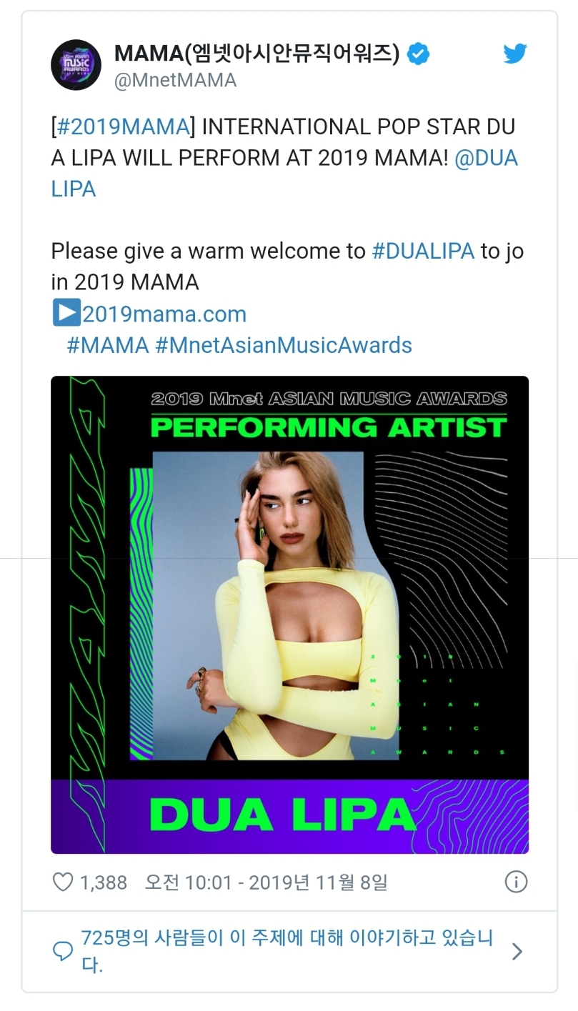
Task: Click the speech bubble reply icon
Action: click(x=64, y=951)
